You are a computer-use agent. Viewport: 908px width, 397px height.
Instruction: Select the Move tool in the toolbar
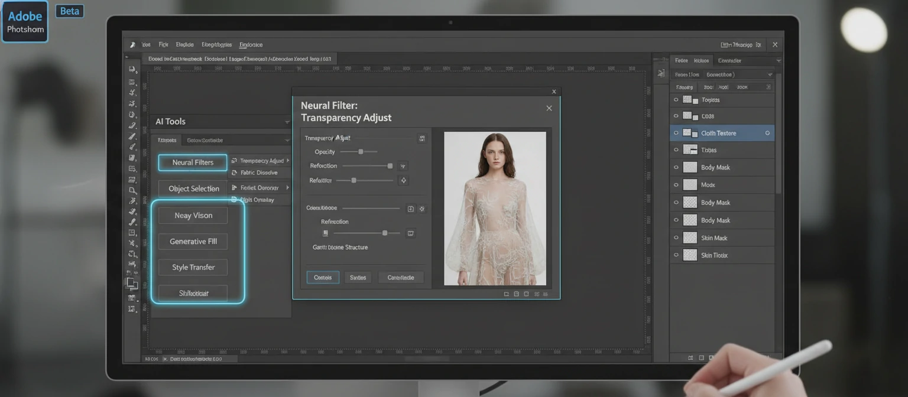point(132,69)
